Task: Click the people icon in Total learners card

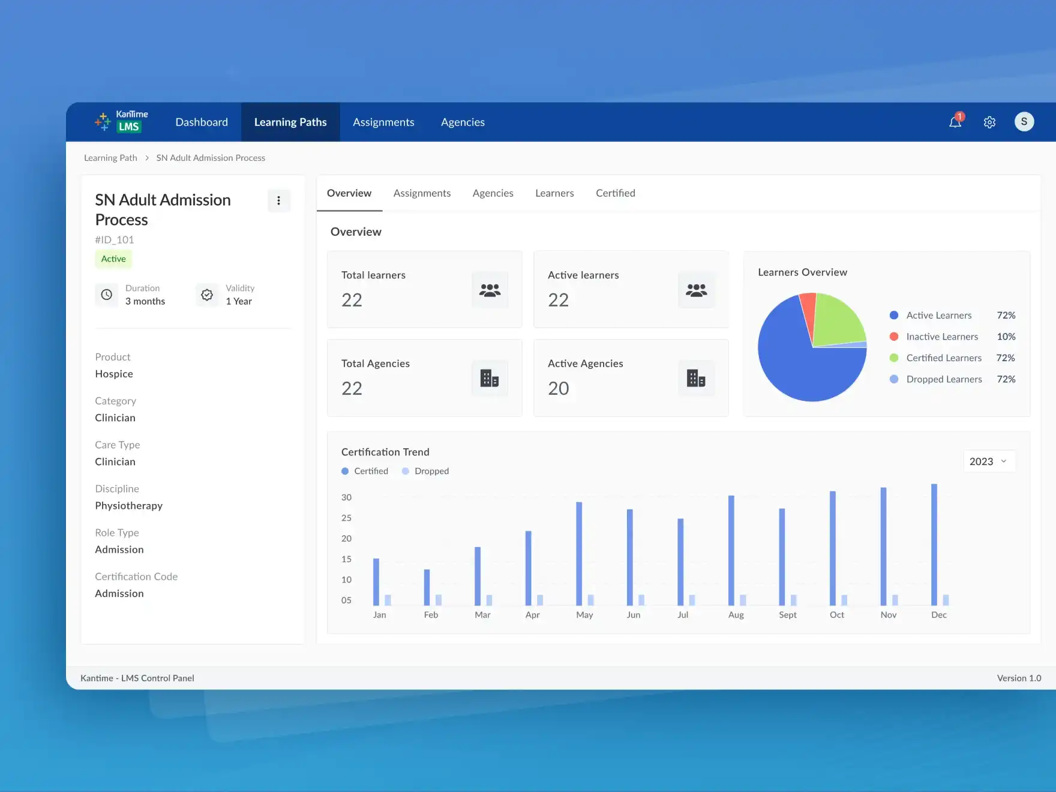Action: pos(490,290)
